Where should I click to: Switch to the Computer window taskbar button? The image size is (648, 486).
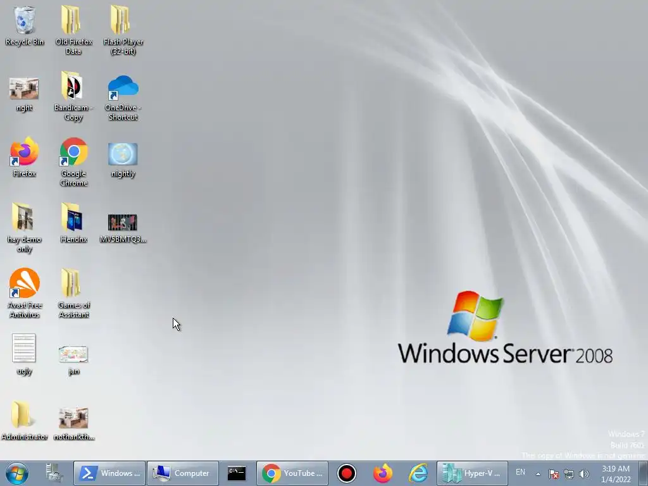tap(183, 473)
